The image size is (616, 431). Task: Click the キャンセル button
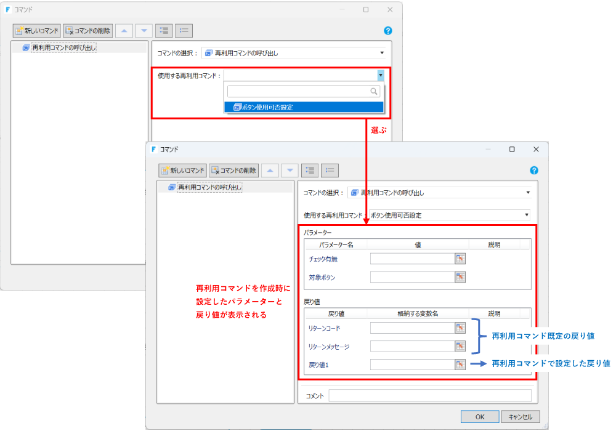click(x=521, y=417)
